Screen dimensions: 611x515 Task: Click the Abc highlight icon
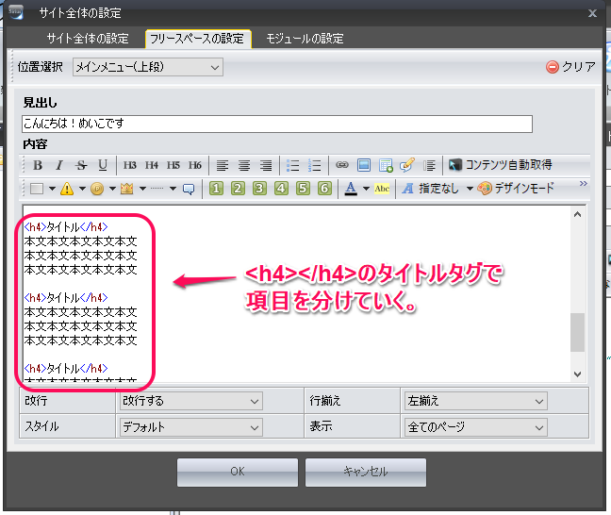click(382, 189)
